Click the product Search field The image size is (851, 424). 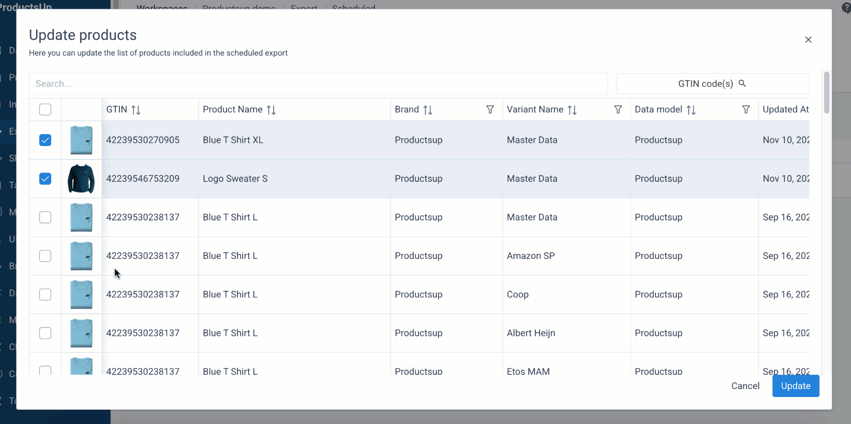(318, 84)
